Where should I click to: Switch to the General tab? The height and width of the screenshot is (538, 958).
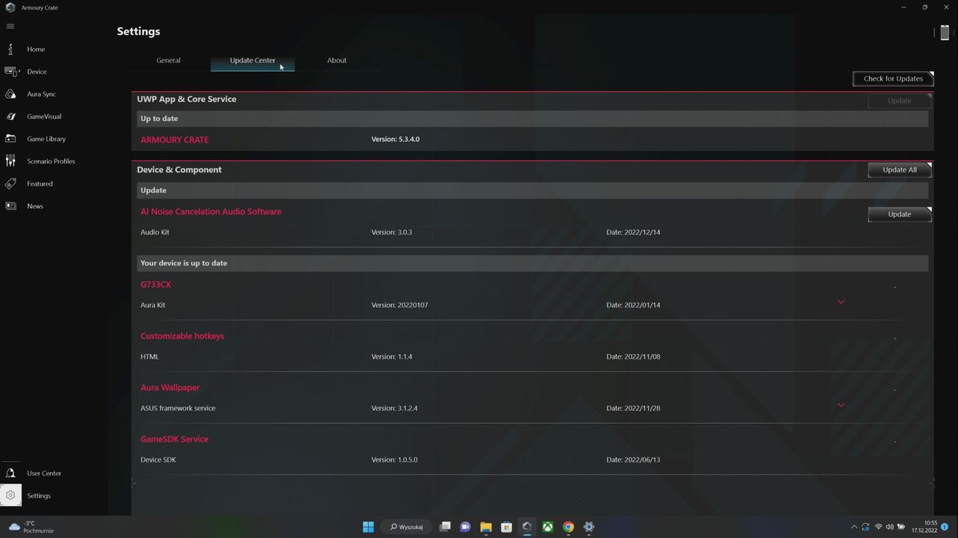point(168,61)
